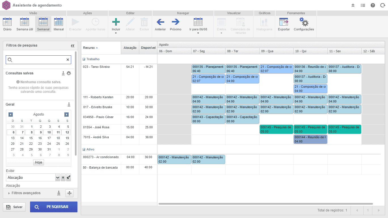The width and height of the screenshot is (388, 218).
Task: Sort by the Recurso column header
Action: (x=90, y=48)
